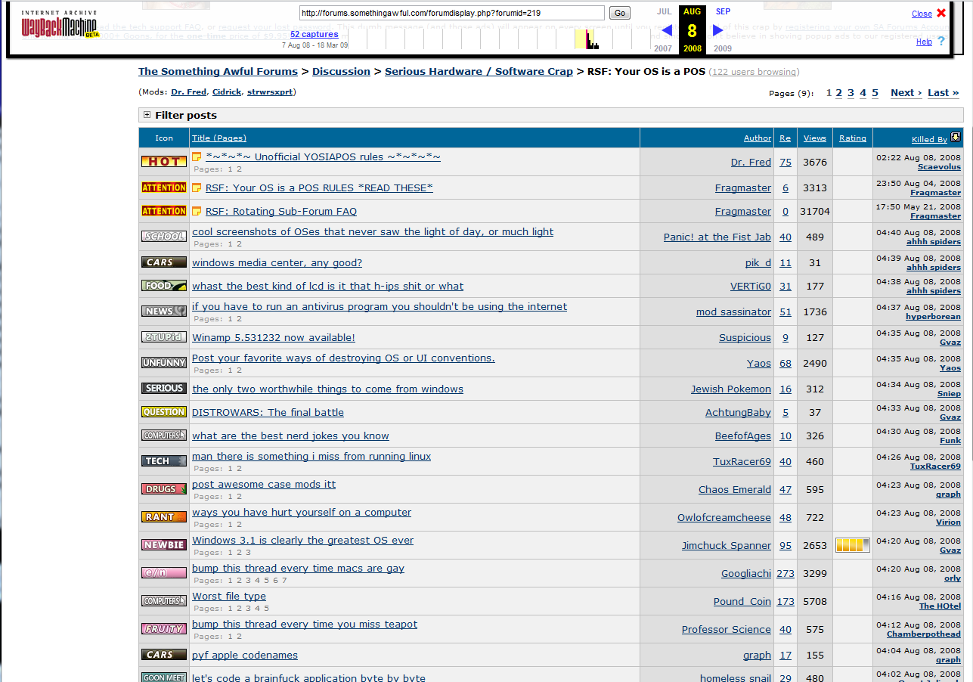Click the ATTENTION icon beside POS RULES thread

pyautogui.click(x=164, y=188)
